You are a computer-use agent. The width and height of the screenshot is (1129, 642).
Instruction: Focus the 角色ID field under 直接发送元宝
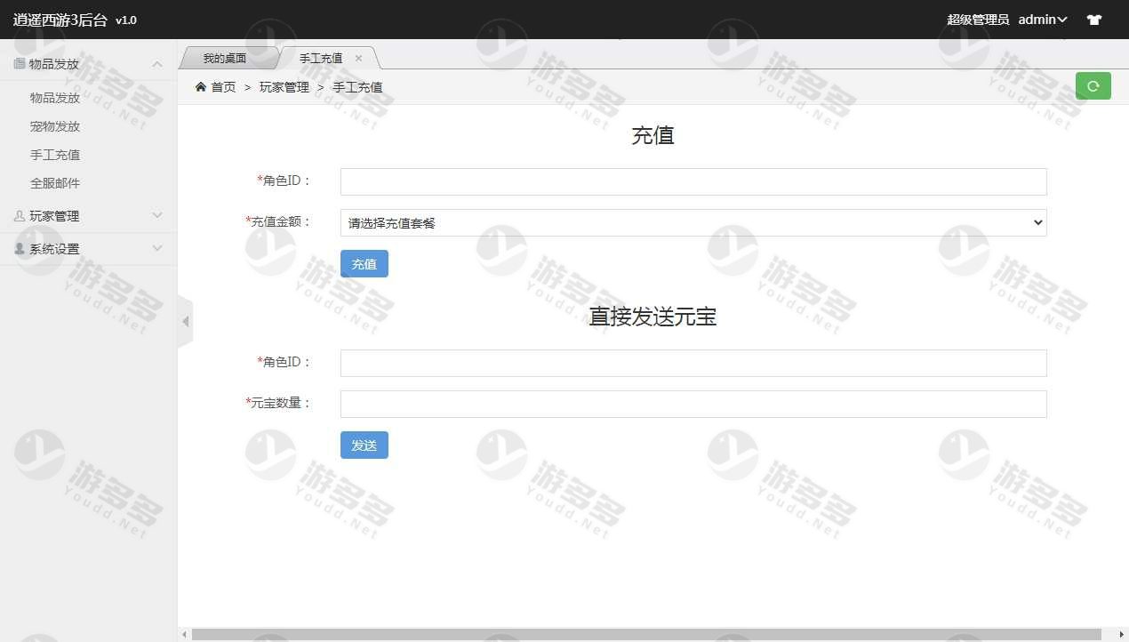point(693,363)
